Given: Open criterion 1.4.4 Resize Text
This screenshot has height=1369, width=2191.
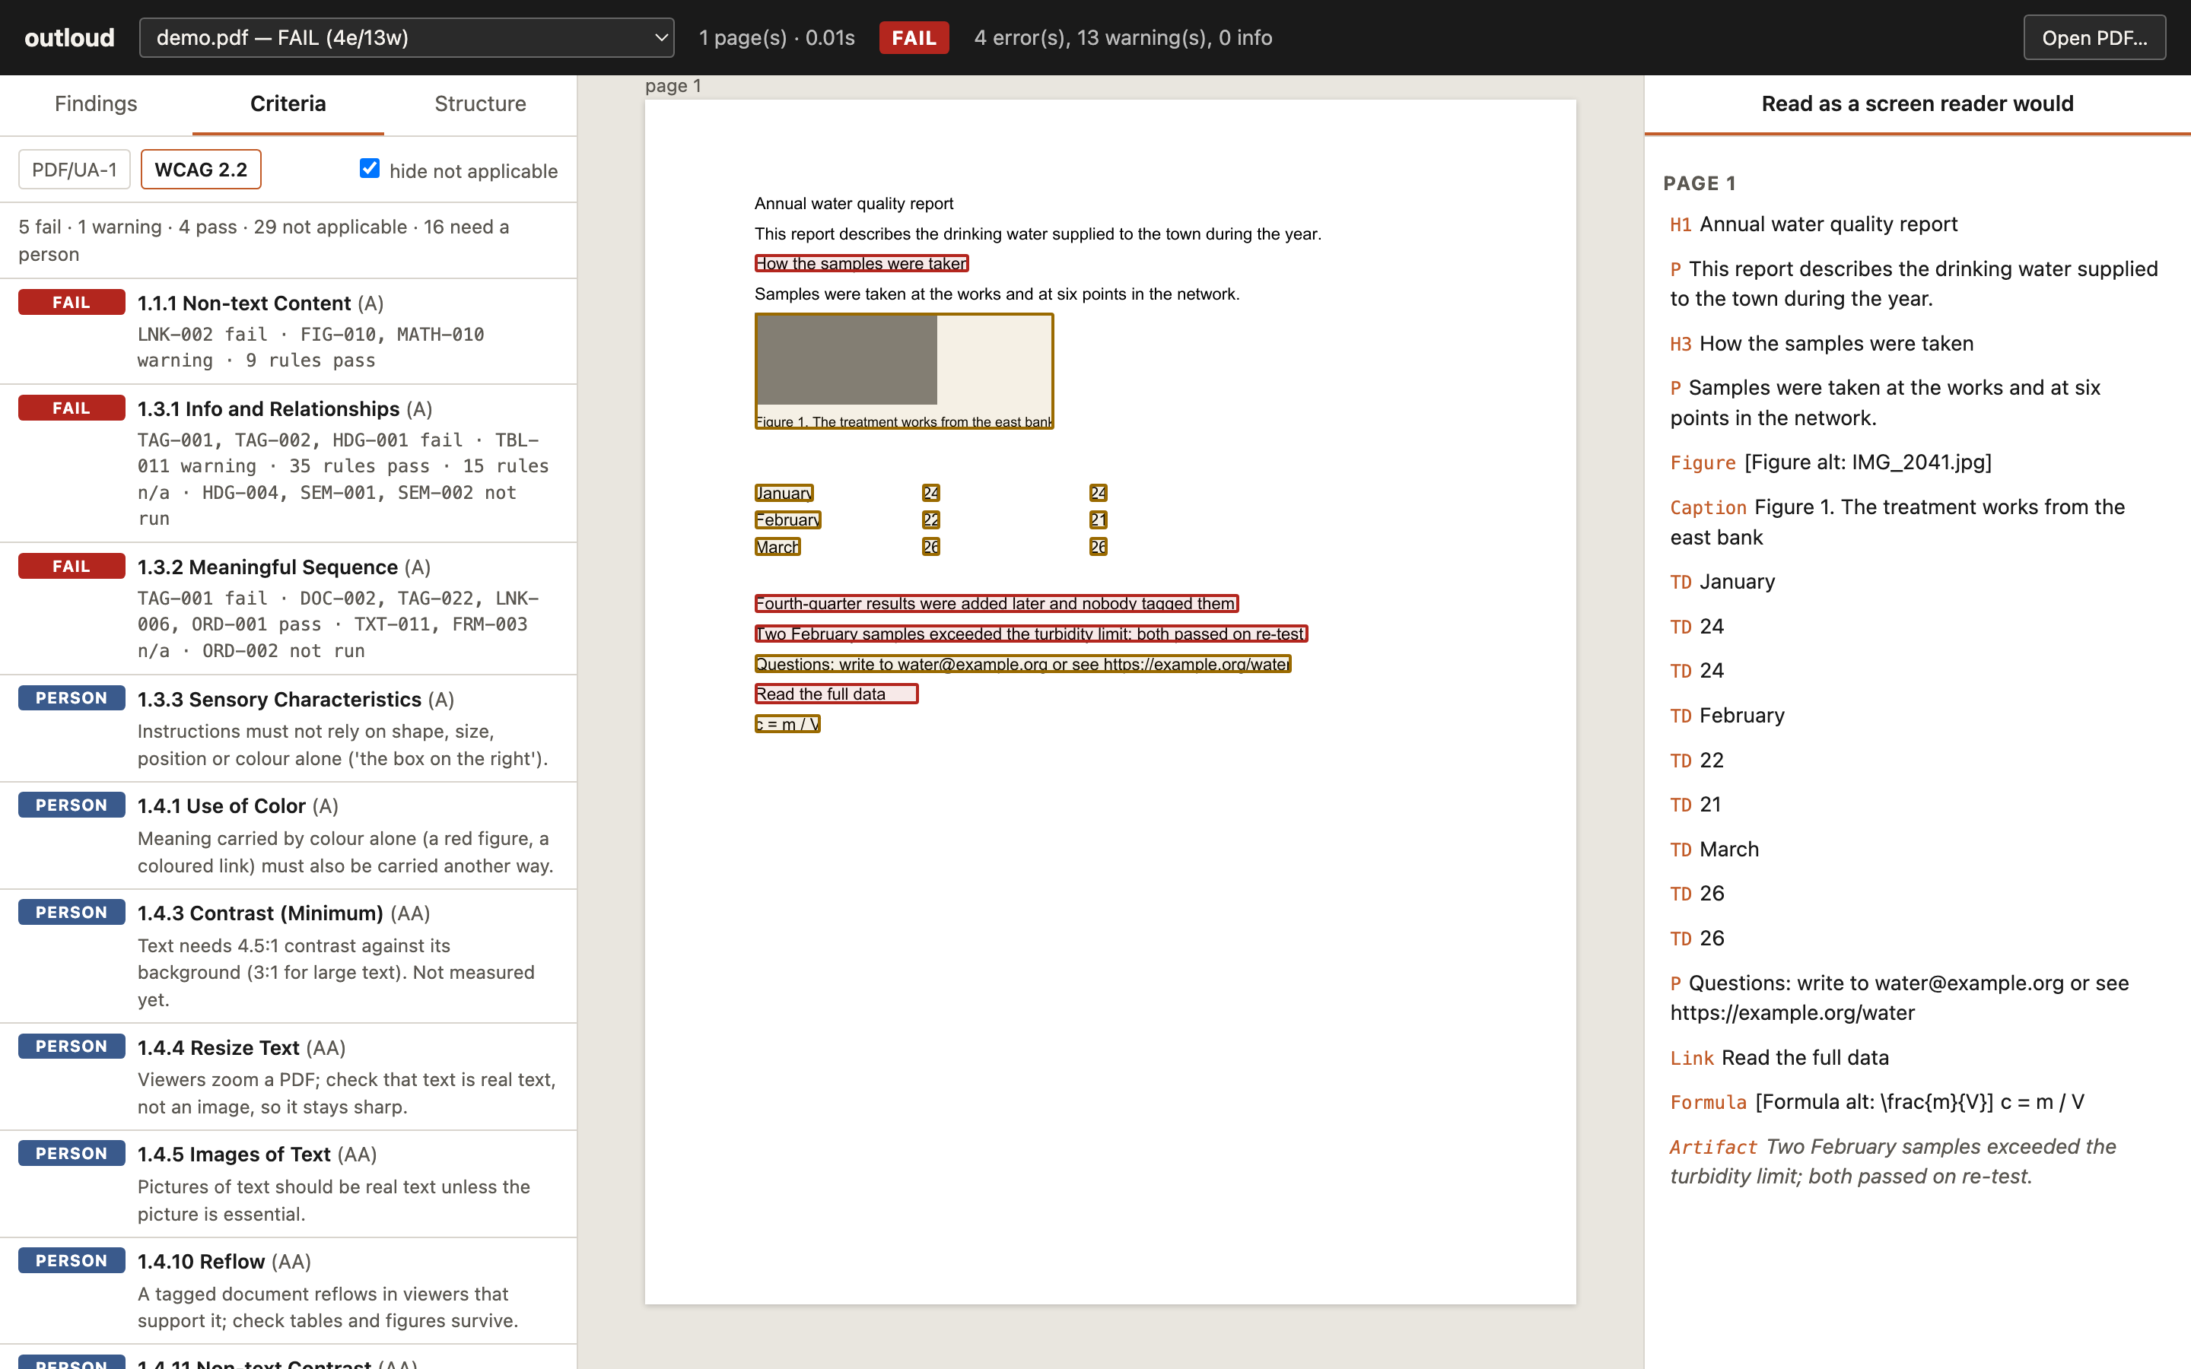Looking at the screenshot, I should coord(288,1076).
